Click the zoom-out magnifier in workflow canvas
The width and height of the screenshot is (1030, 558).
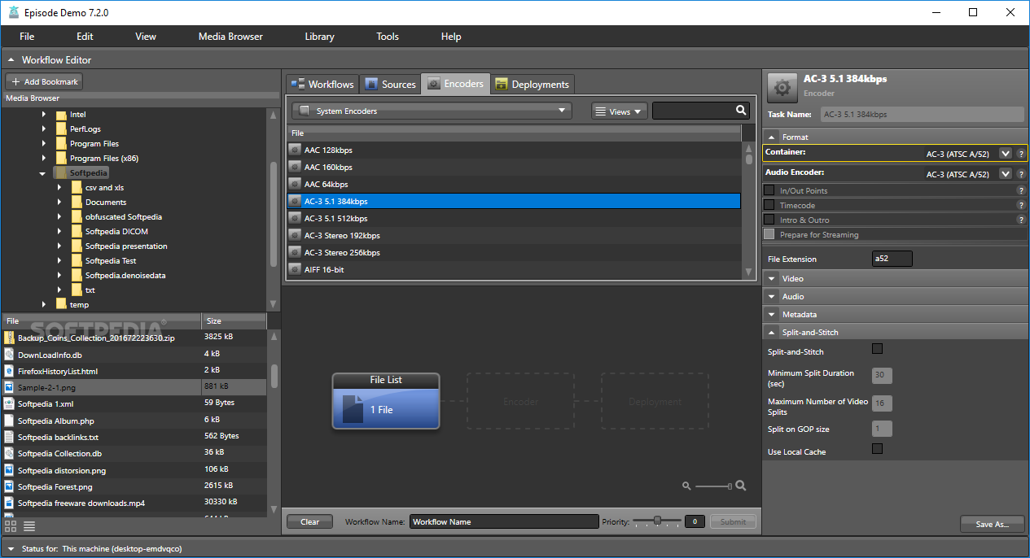[686, 486]
